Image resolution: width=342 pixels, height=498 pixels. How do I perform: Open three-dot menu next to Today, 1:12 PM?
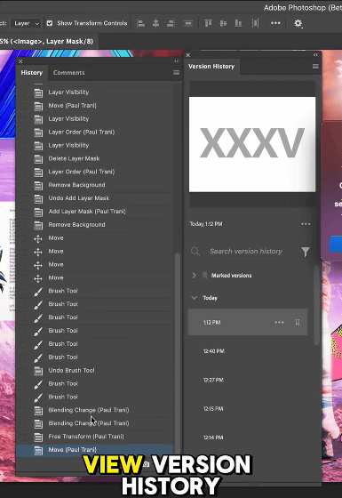306,224
